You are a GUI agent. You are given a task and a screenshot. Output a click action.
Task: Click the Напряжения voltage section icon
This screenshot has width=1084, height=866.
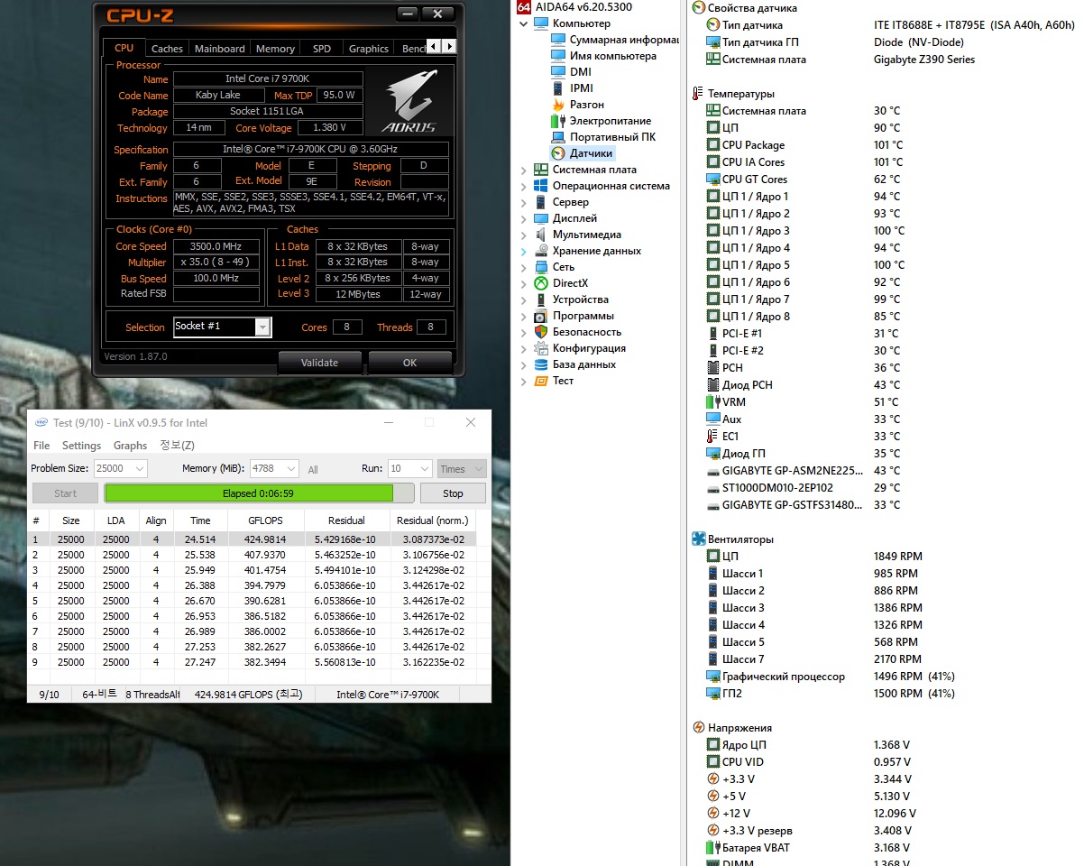pos(698,728)
